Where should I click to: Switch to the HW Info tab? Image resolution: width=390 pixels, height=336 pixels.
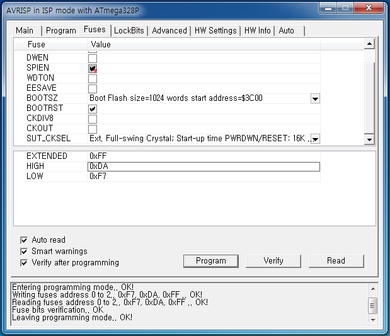[x=258, y=31]
